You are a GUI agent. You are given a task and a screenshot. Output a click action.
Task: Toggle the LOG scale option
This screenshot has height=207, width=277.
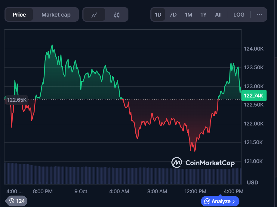[239, 14]
